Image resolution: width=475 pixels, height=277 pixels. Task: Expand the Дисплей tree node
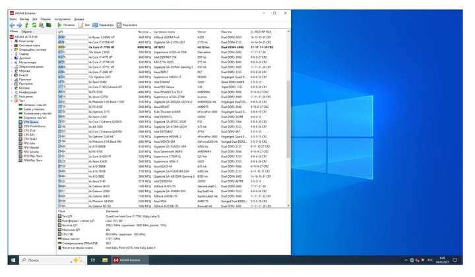pos(11,58)
